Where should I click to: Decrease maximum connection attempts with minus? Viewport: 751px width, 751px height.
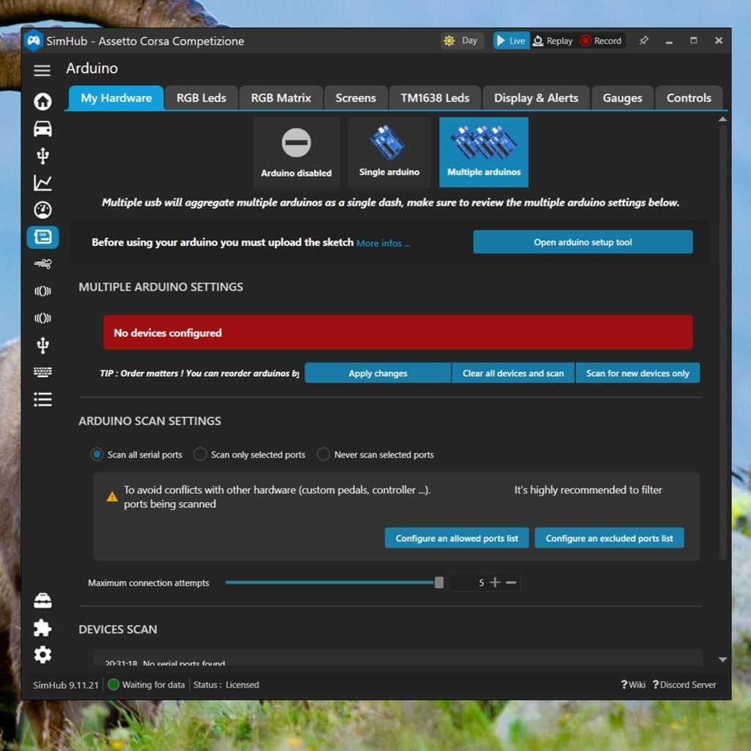click(x=511, y=583)
